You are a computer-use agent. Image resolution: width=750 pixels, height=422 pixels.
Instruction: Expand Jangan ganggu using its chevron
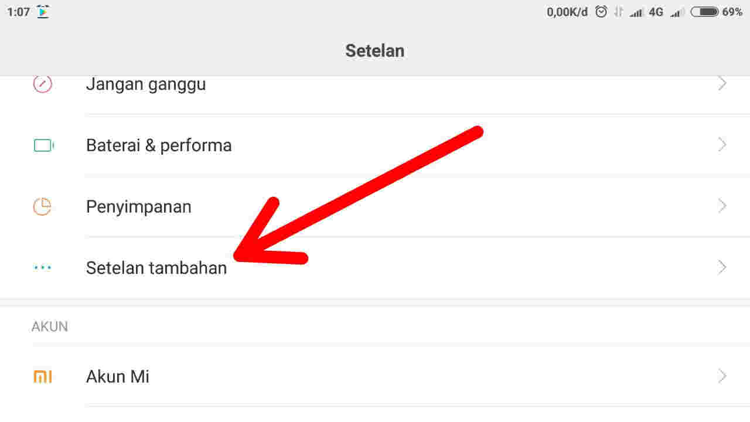click(x=722, y=84)
